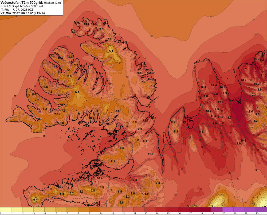267x215 pixels.
Task: Click the 2.4 value at the bottom glacier
Action: tap(213, 206)
